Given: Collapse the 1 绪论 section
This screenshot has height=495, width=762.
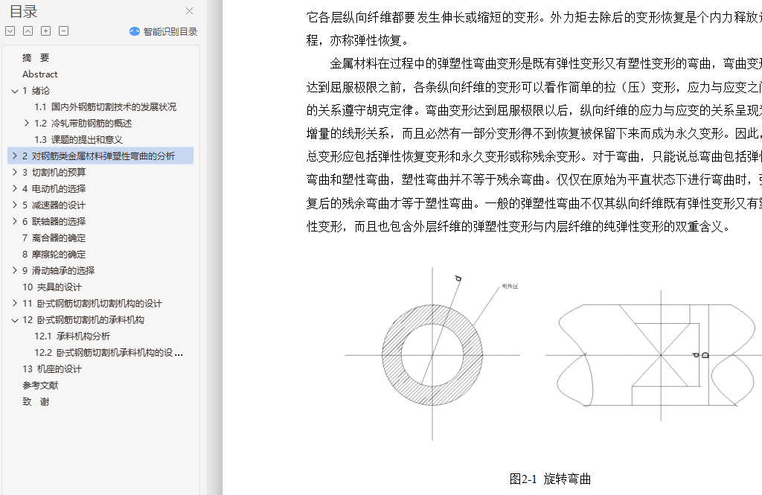Looking at the screenshot, I should pos(15,91).
